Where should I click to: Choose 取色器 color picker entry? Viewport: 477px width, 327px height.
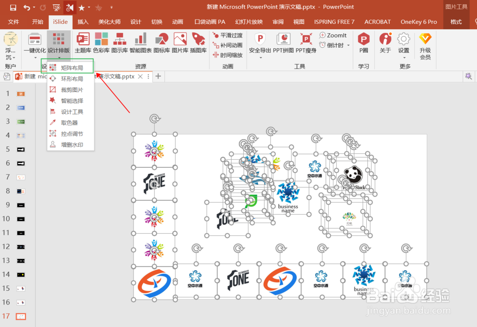(x=71, y=123)
